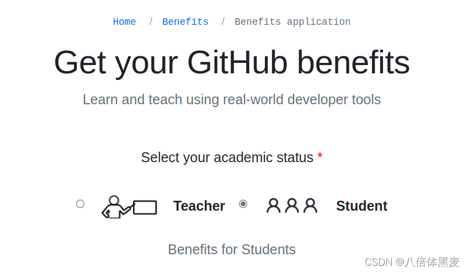Click the teacher pointing at board icon
Image resolution: width=468 pixels, height=273 pixels.
[129, 207]
